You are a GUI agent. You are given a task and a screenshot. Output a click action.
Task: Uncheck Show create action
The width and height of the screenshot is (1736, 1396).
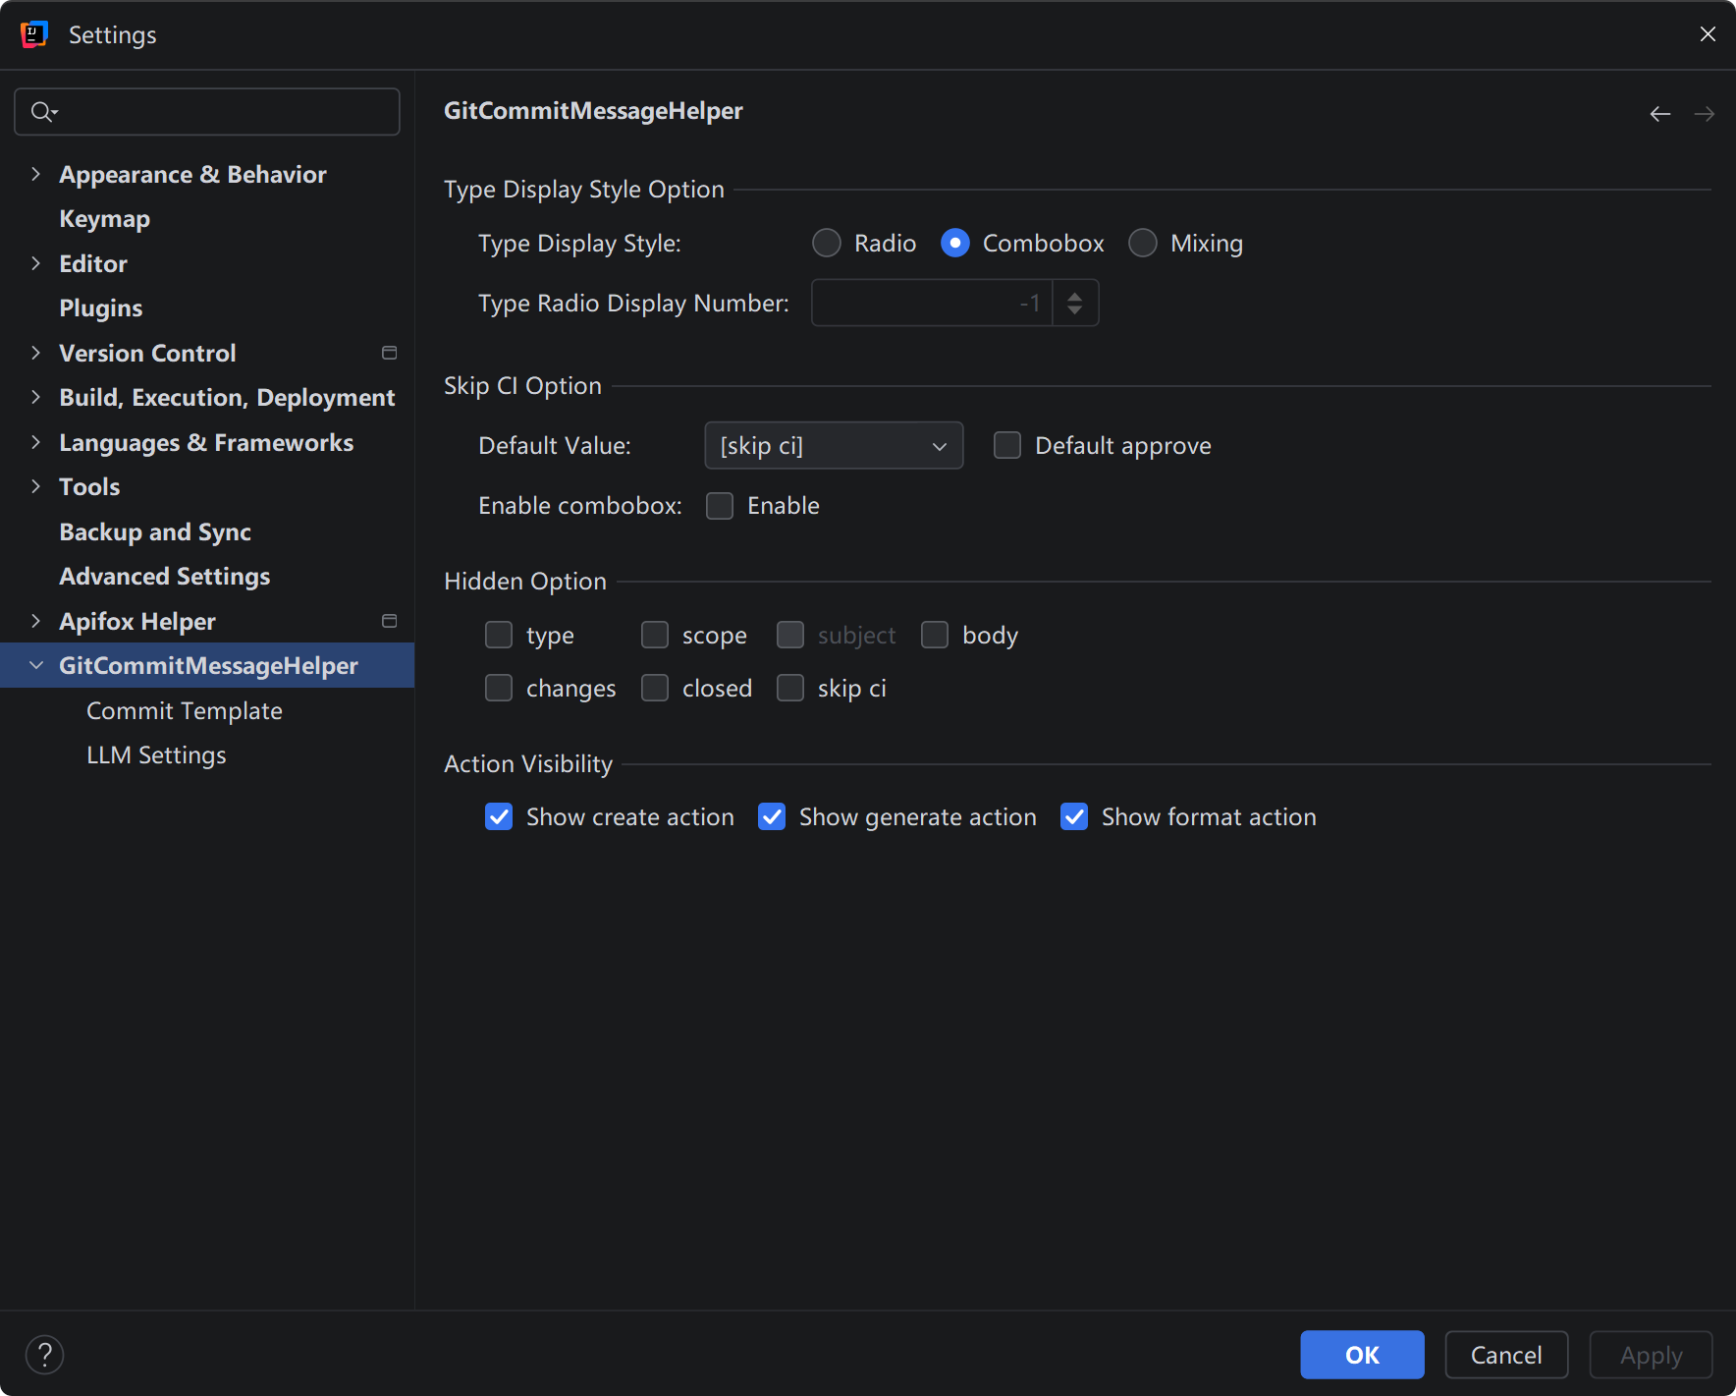tap(499, 816)
